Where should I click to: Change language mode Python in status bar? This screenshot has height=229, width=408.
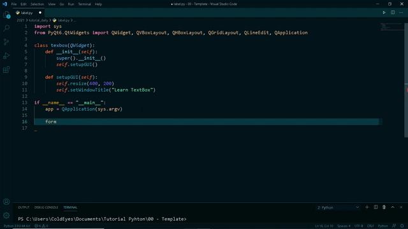[382, 226]
